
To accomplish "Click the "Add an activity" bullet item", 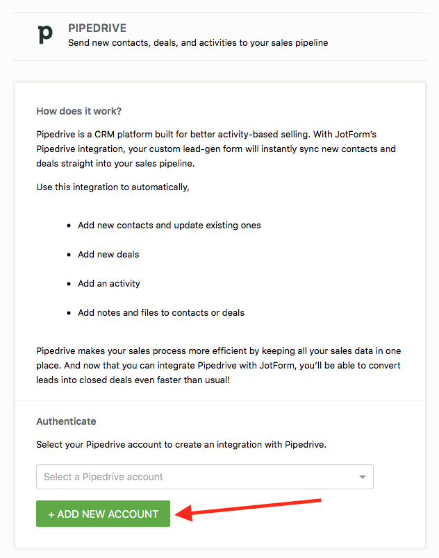I will (x=109, y=284).
